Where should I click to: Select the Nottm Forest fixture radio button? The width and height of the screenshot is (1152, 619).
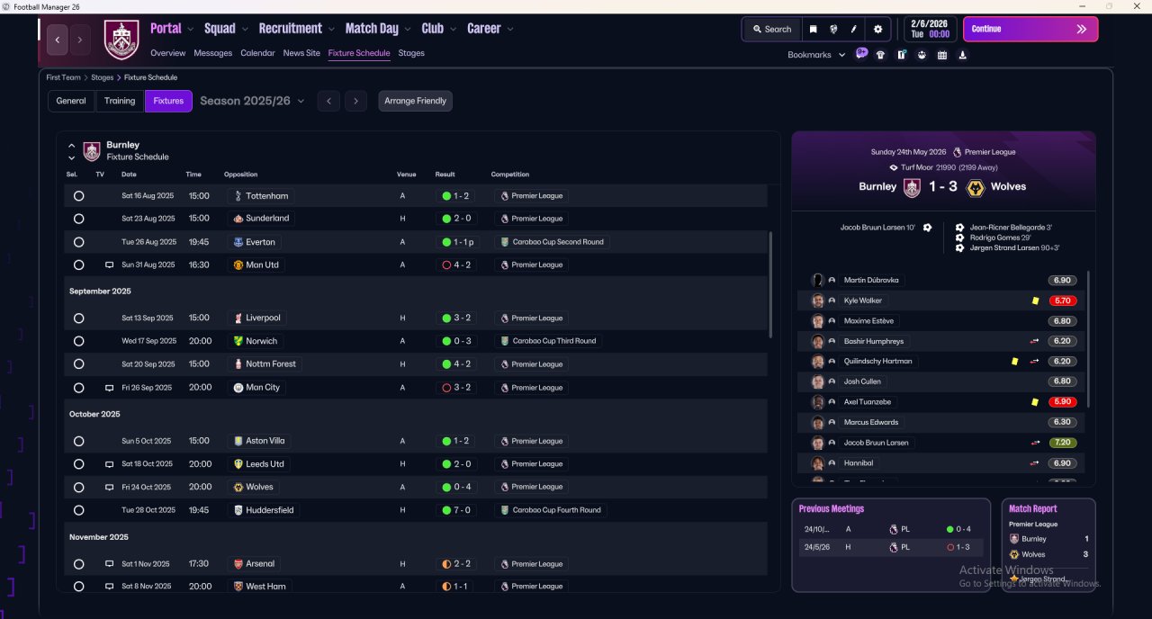[78, 364]
